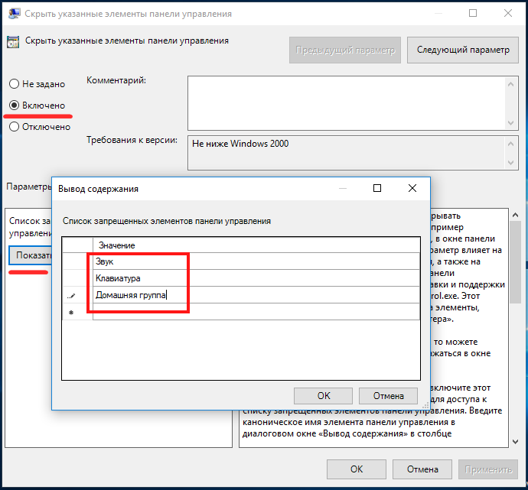Click the "Следующий параметр" button
The image size is (528, 490).
[463, 50]
